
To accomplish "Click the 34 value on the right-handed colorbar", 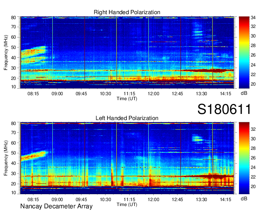I will [x=253, y=17].
